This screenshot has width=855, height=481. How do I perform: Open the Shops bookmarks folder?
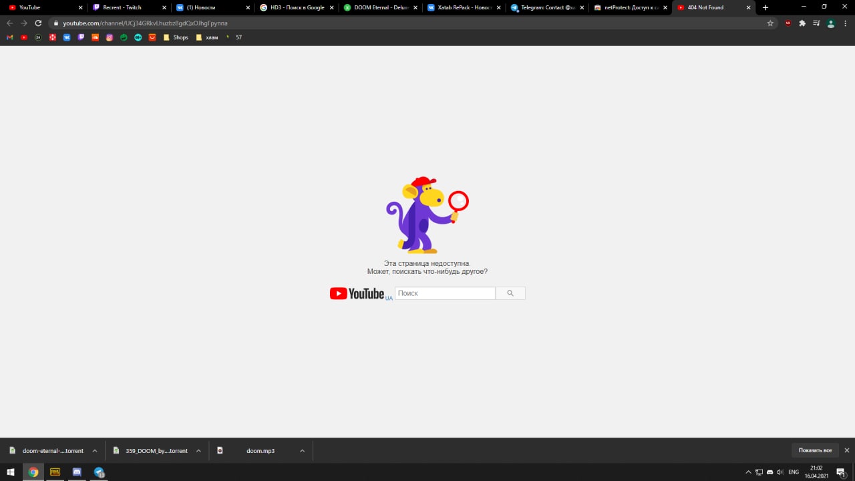176,37
